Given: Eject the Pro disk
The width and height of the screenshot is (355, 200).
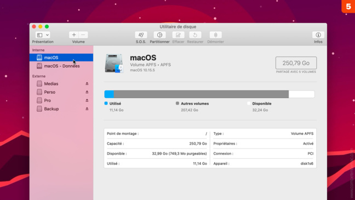Looking at the screenshot, I should coord(87,100).
